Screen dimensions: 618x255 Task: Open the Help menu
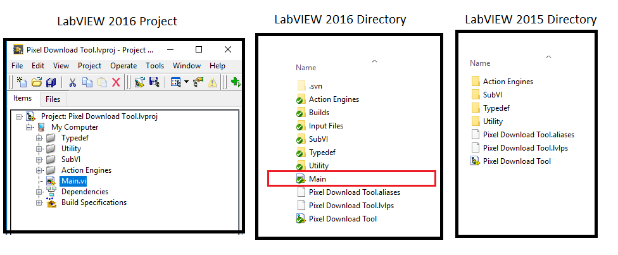tap(218, 66)
